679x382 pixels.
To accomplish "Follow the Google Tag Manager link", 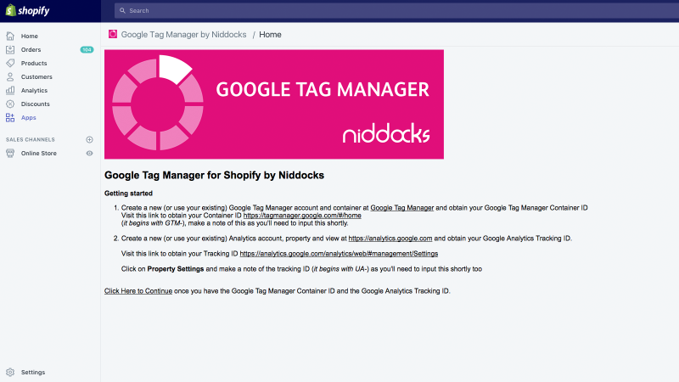I will click(x=401, y=208).
